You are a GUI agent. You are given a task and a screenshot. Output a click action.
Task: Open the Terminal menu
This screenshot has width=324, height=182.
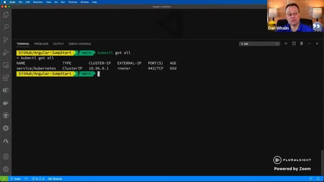click(x=73, y=2)
